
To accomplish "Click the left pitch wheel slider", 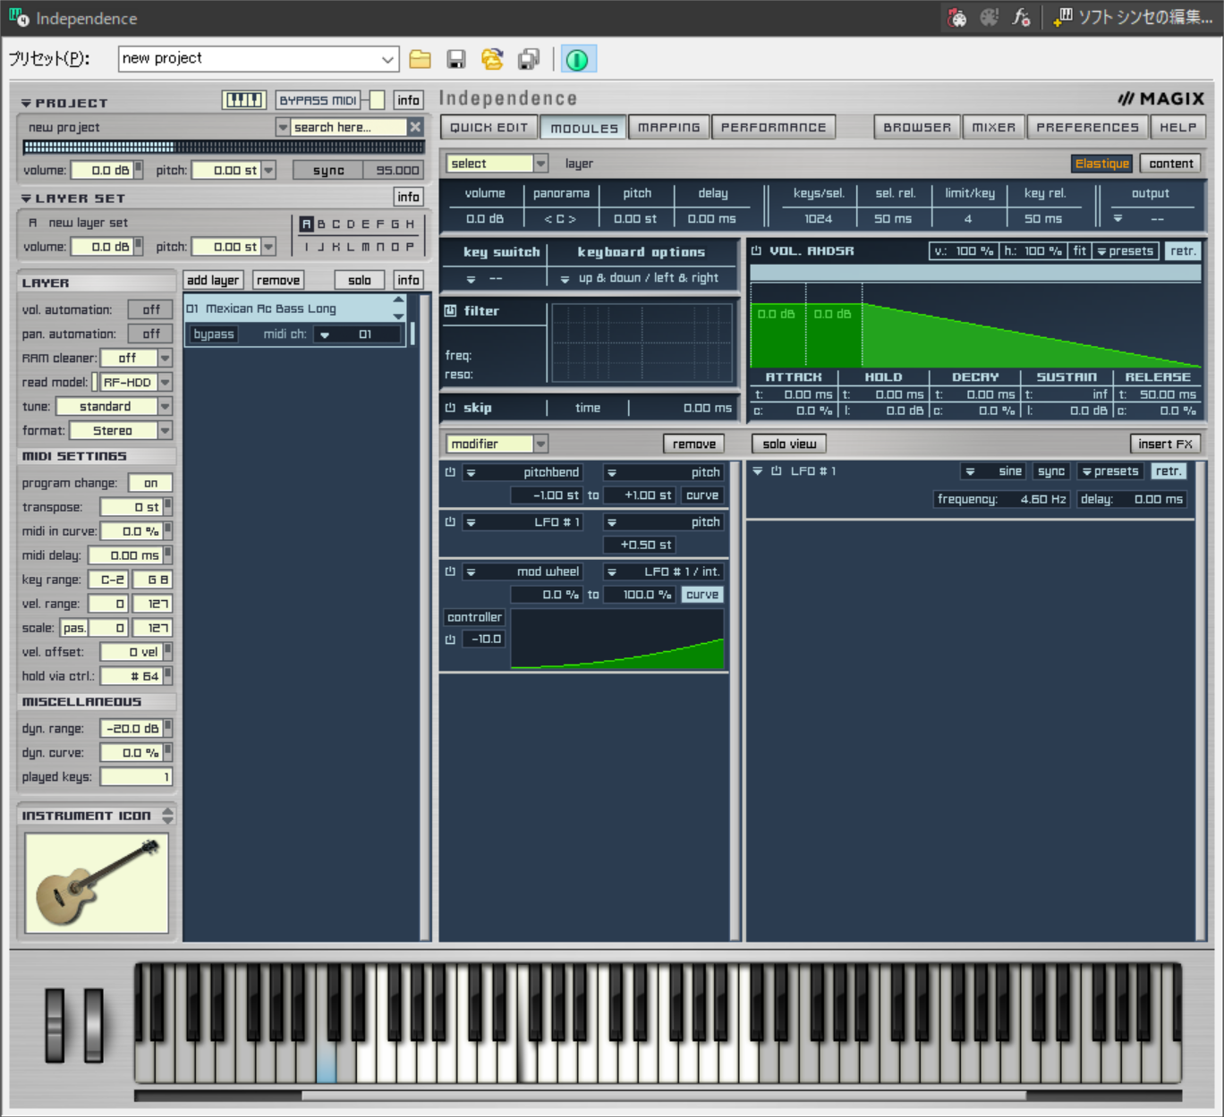I will (55, 1025).
